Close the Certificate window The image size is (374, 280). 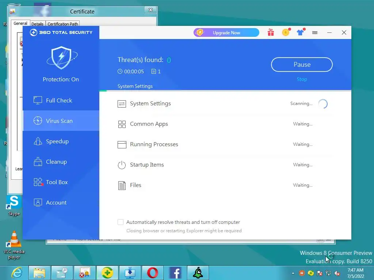(150, 10)
